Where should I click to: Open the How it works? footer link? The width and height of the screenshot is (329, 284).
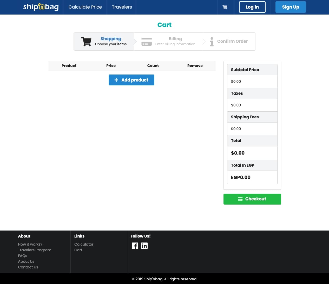[x=30, y=244]
